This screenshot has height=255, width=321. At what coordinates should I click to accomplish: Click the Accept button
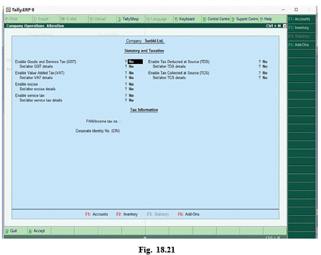pyautogui.click(x=39, y=231)
